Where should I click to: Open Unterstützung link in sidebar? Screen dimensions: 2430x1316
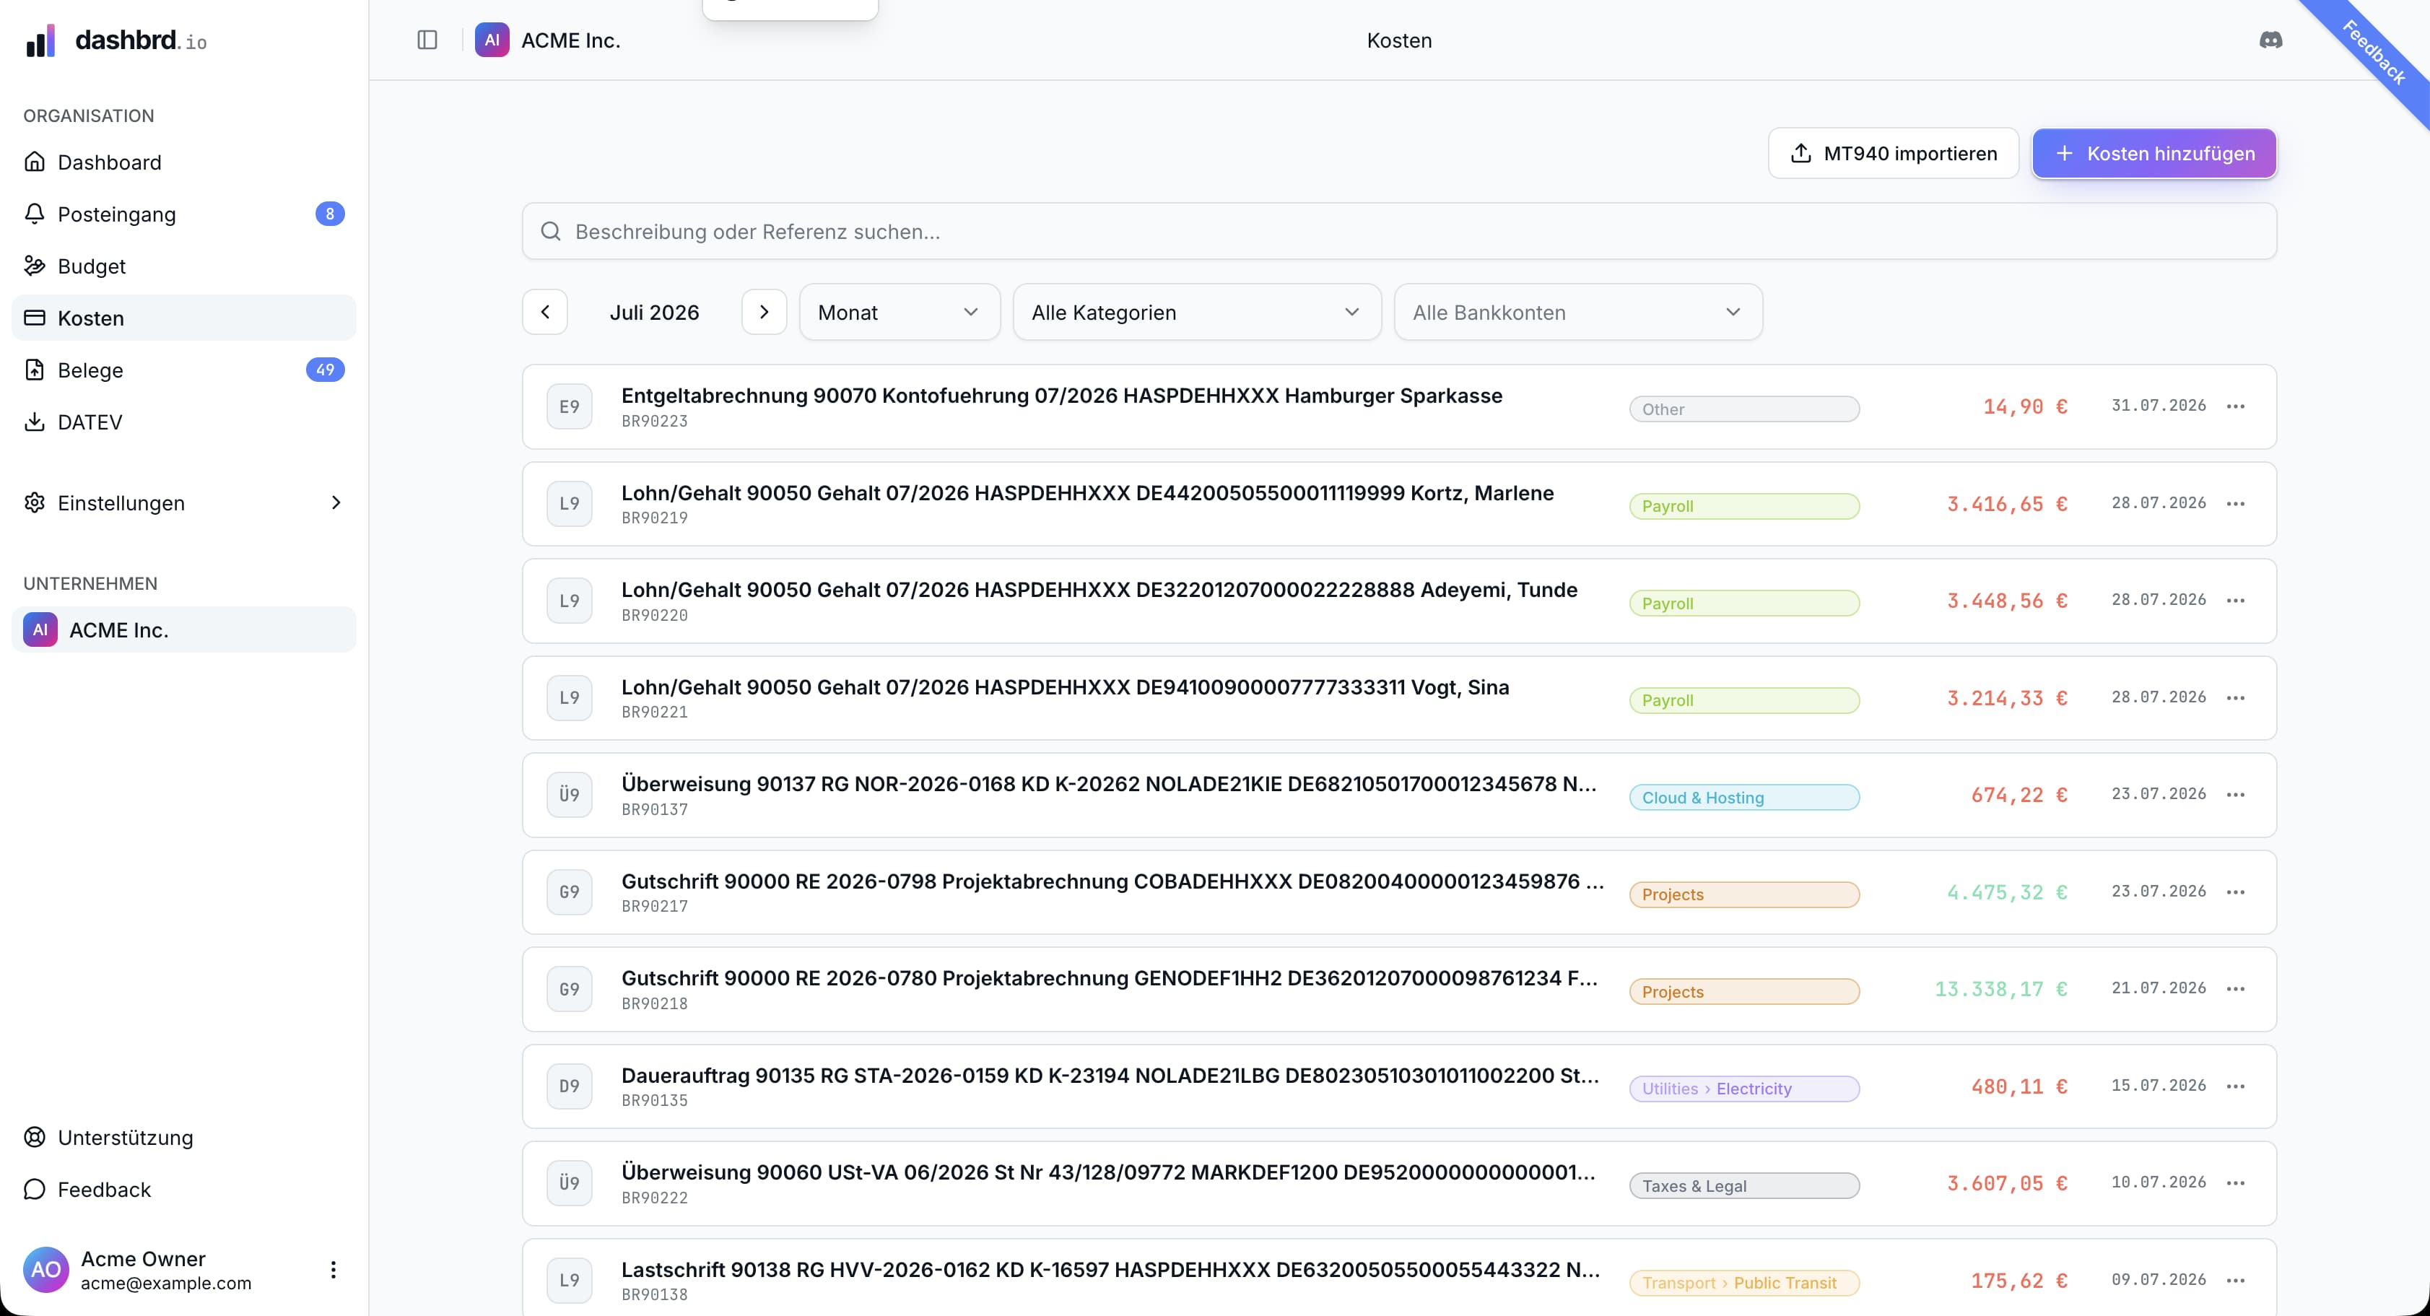[x=184, y=1138]
